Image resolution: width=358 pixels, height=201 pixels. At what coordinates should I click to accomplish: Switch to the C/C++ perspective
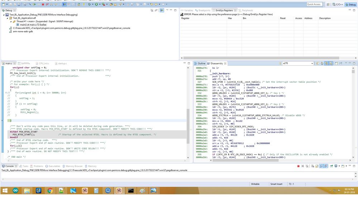point(338,4)
